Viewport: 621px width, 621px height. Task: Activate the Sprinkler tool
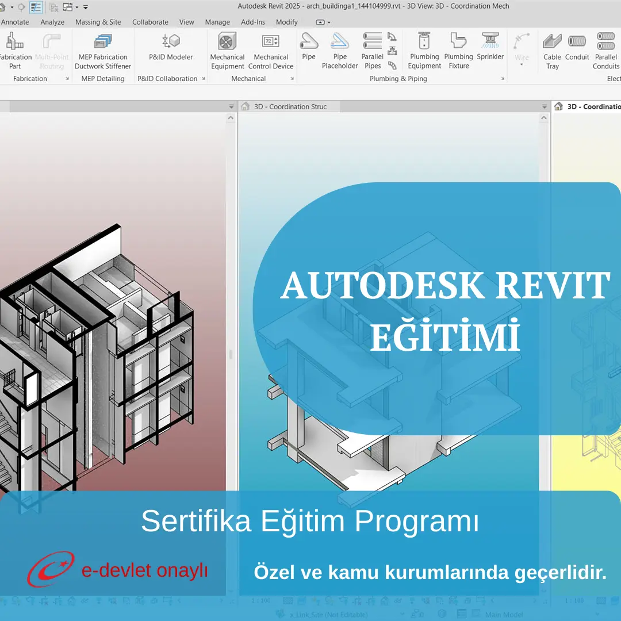490,47
